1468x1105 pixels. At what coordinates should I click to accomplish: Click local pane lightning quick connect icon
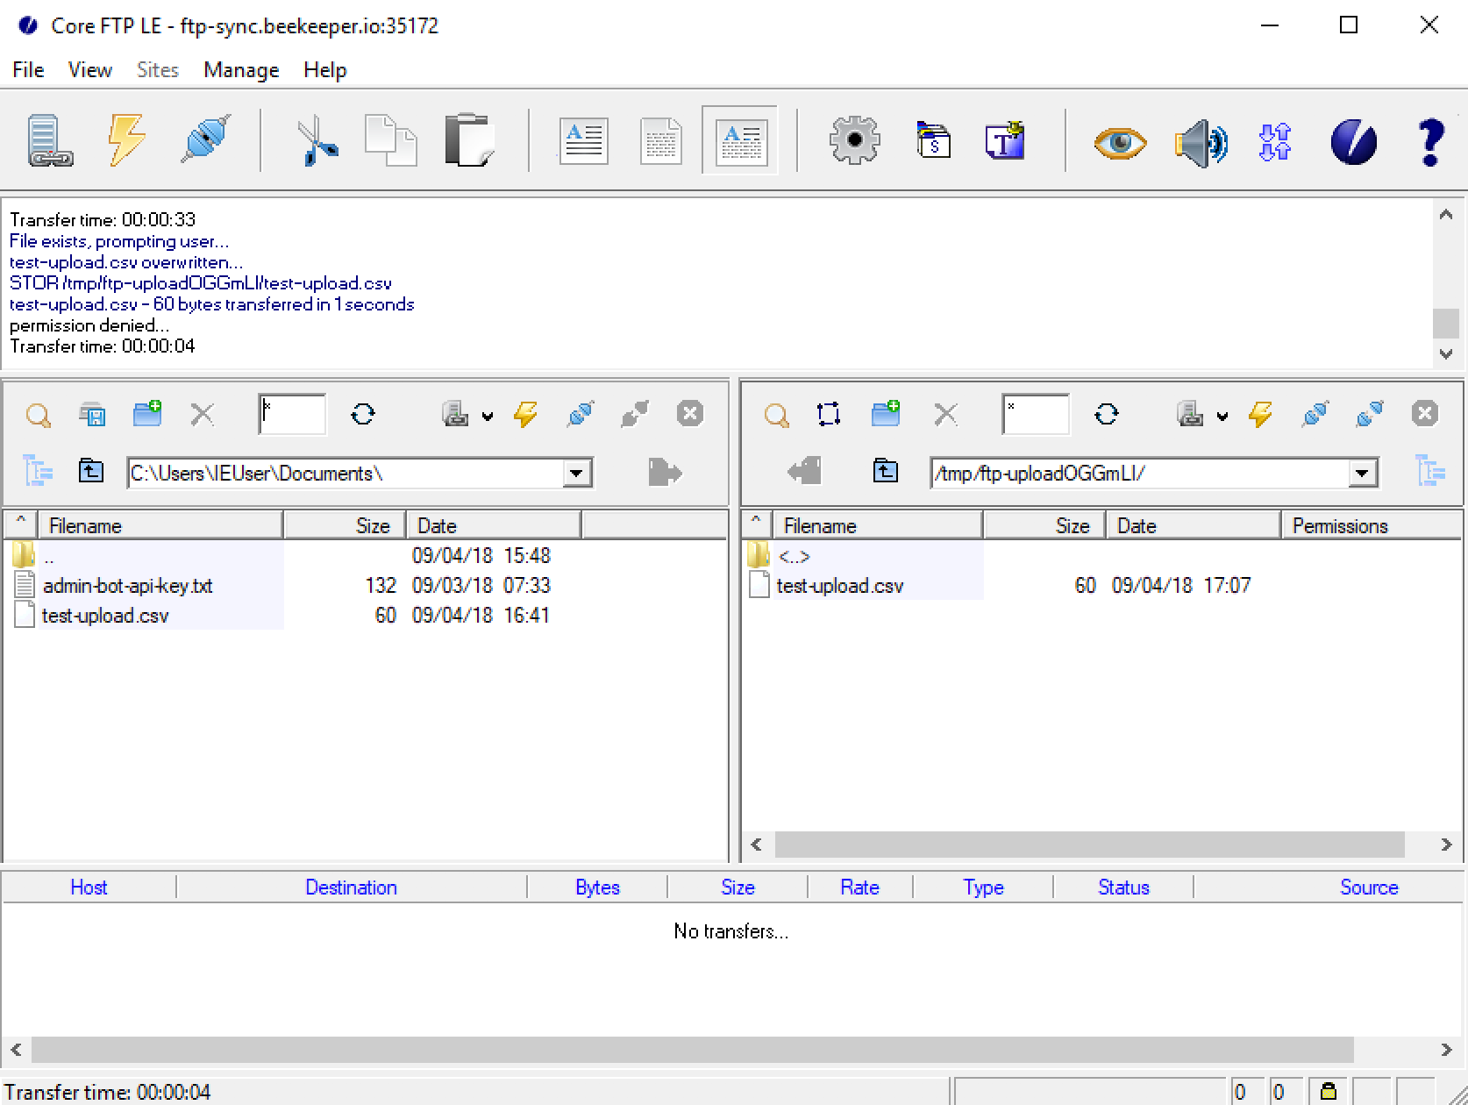pyautogui.click(x=525, y=414)
